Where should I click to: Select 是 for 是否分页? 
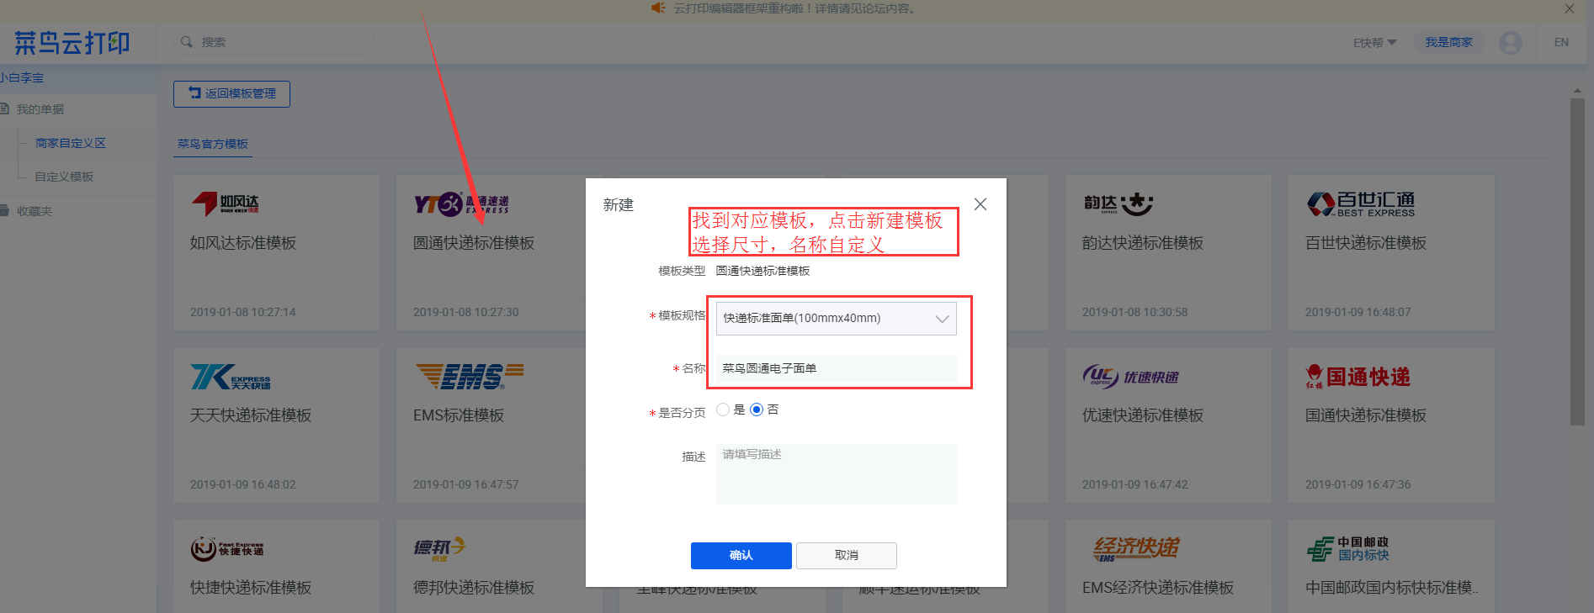723,410
